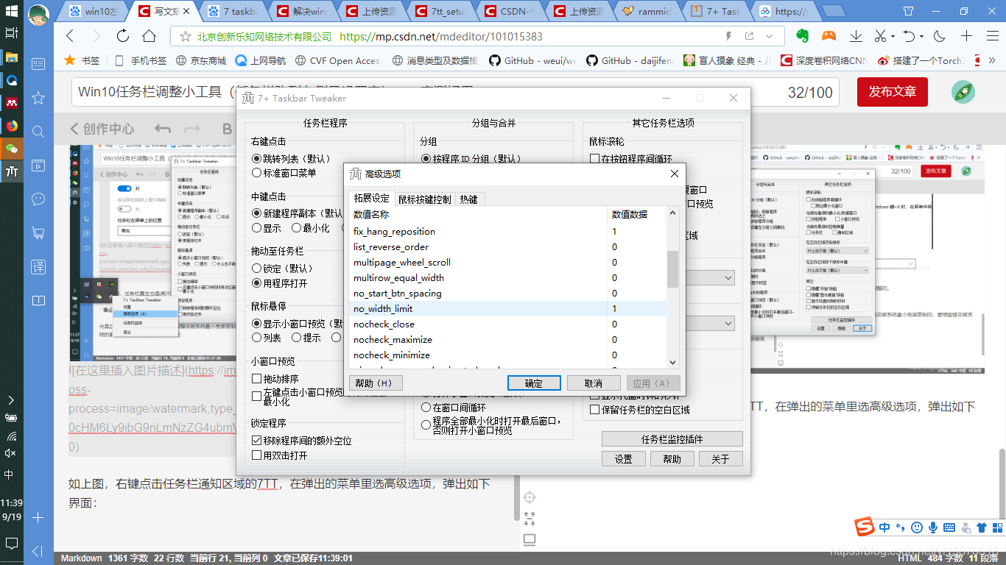Select 锁定（默认）radio under 拖动至任务栏
The height and width of the screenshot is (565, 1006).
[283, 269]
